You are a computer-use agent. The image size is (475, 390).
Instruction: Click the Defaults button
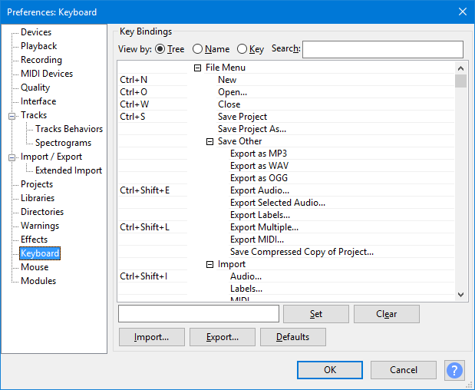point(293,337)
